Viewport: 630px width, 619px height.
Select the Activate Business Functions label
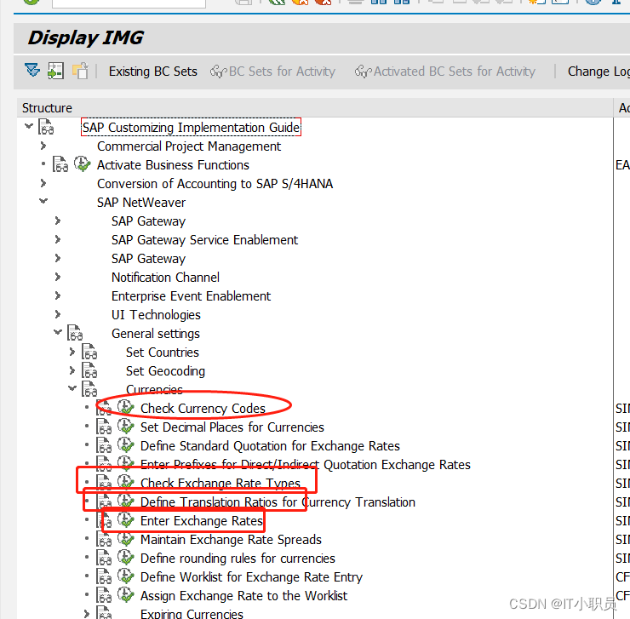point(173,165)
